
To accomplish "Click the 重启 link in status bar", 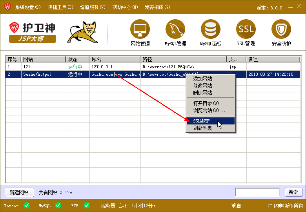I will tap(236, 206).
